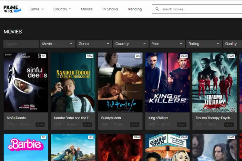Open the Buddy's Mom title link

point(111,118)
